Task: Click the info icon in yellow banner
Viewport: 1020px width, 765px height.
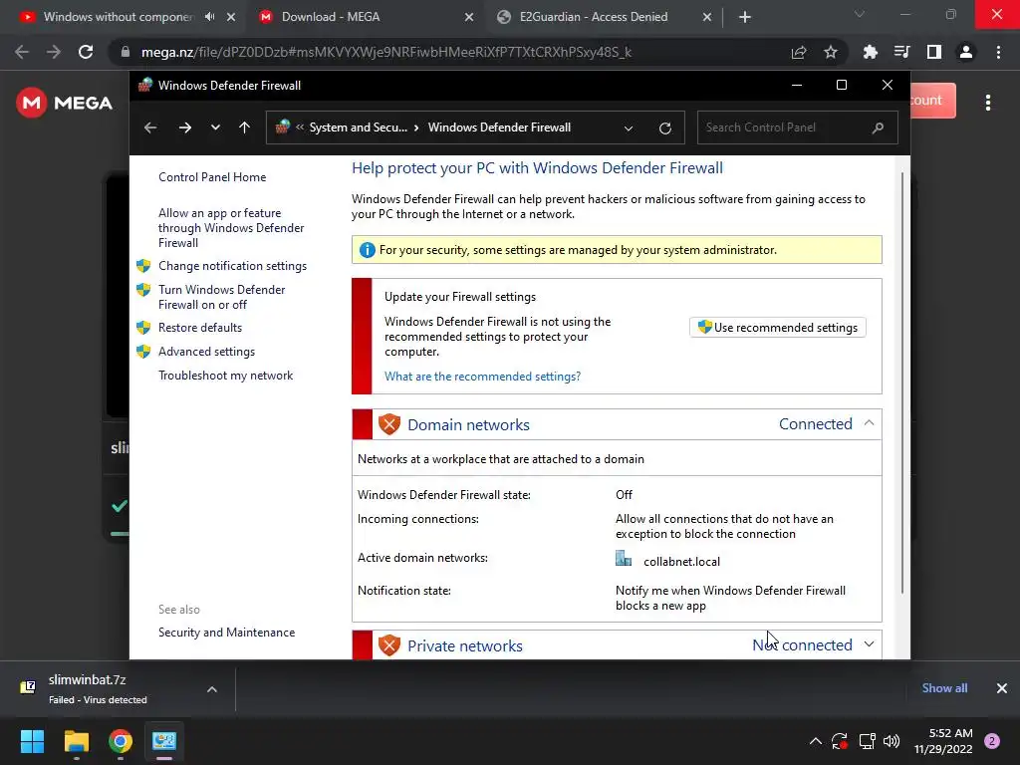Action: click(367, 250)
